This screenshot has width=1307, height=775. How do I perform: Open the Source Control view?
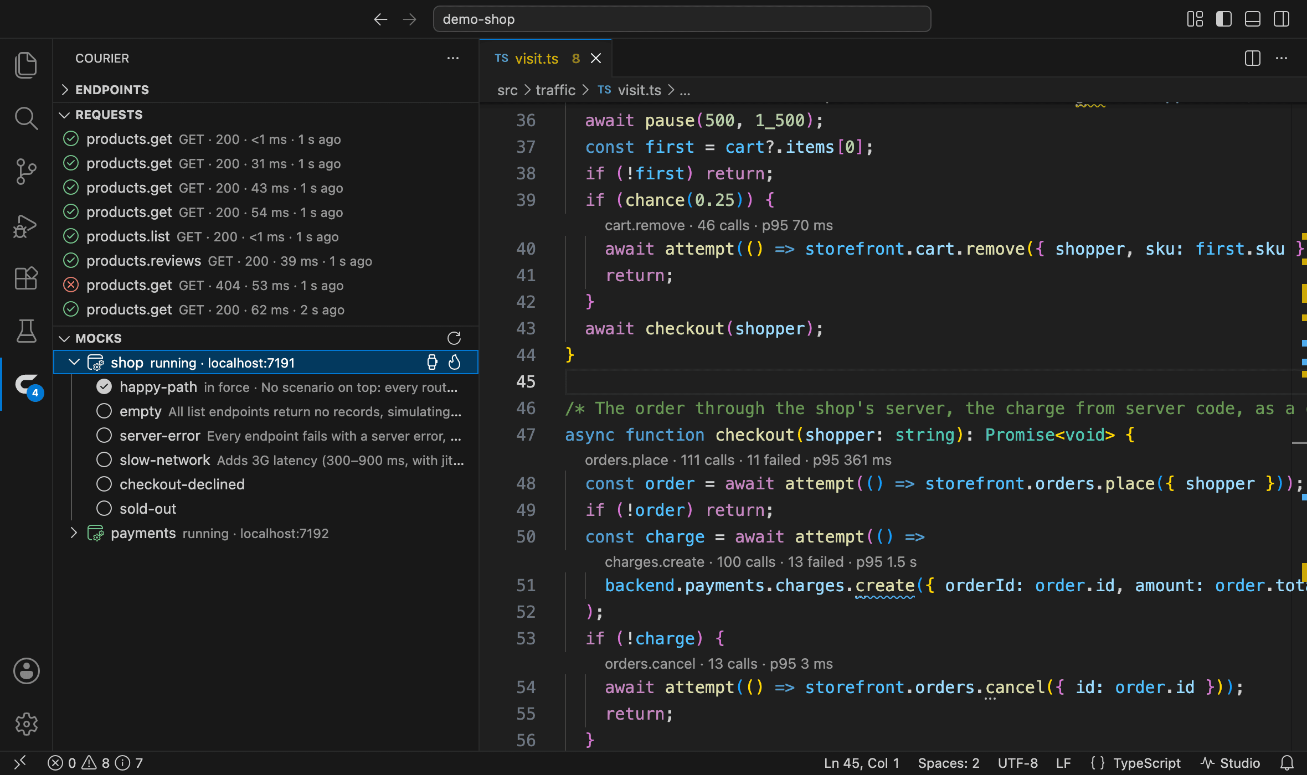tap(26, 172)
